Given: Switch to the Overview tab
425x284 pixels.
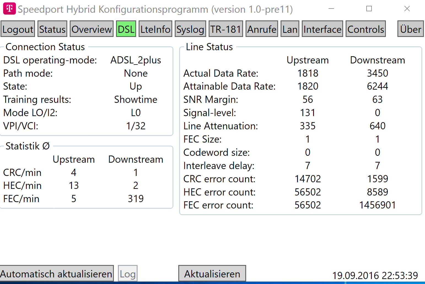Looking at the screenshot, I should click(x=92, y=29).
